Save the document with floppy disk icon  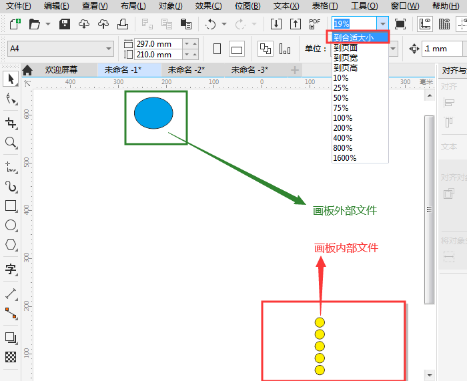(x=65, y=24)
